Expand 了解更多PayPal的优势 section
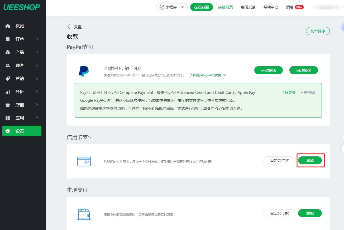The width and height of the screenshot is (344, 230). (208, 75)
